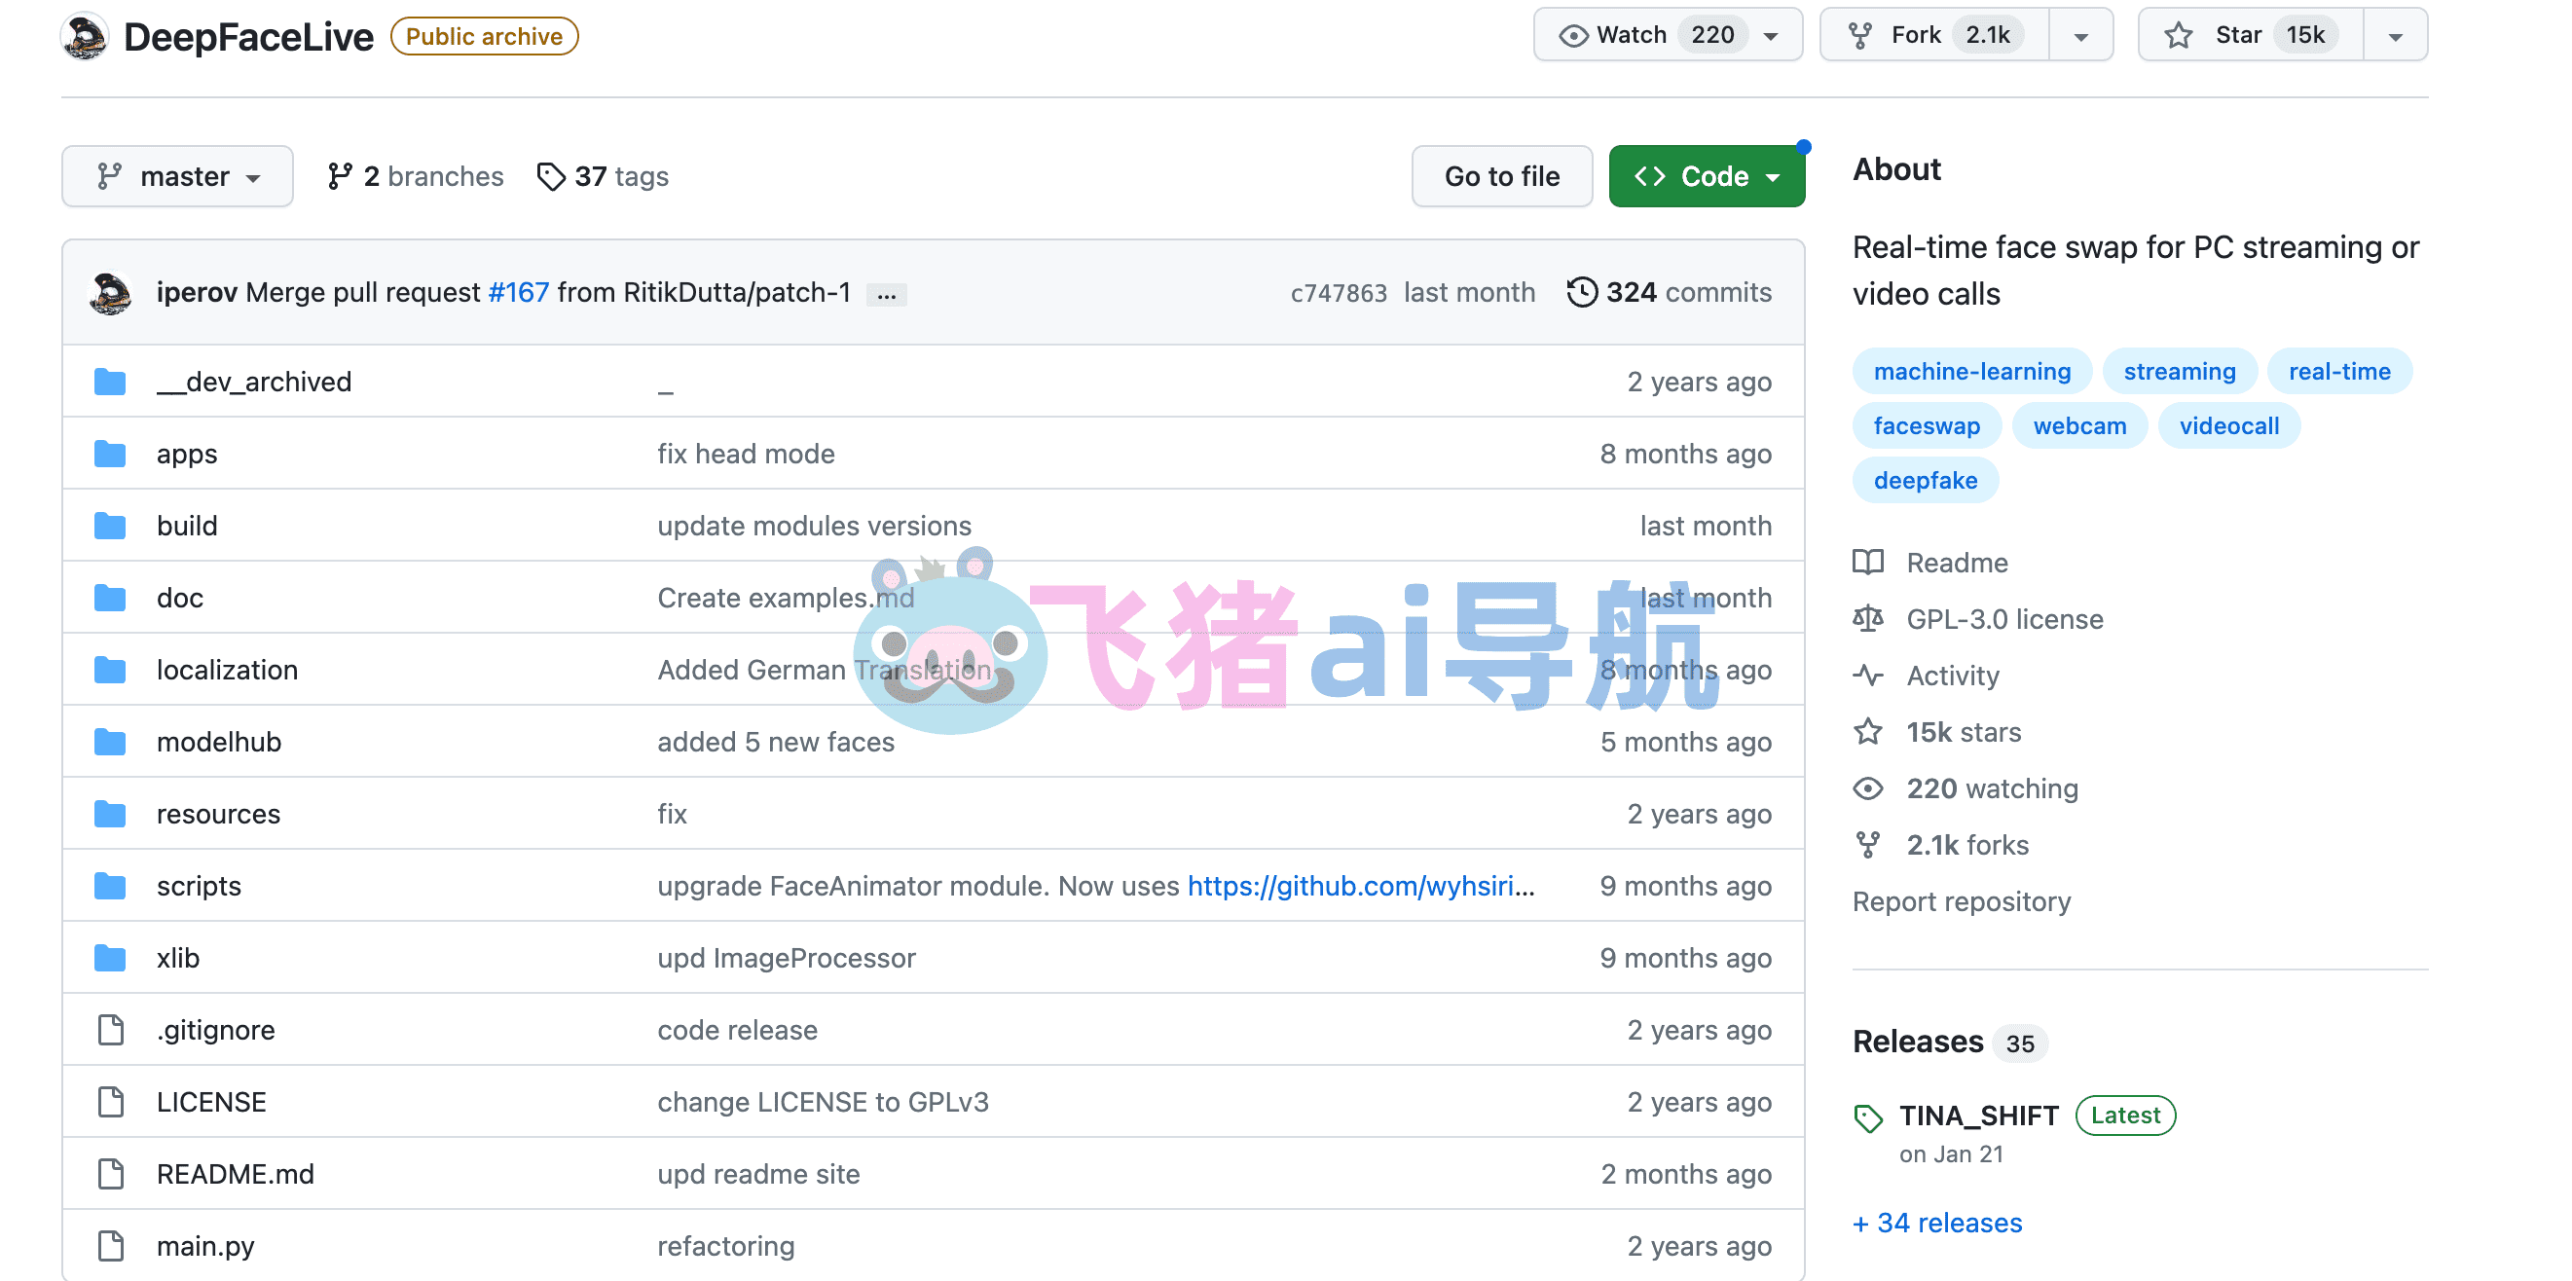Click the iperov author name in commit bar

[197, 293]
